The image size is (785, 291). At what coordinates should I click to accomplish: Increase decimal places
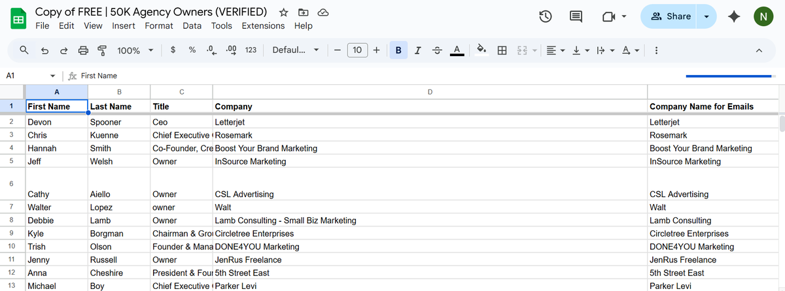230,50
